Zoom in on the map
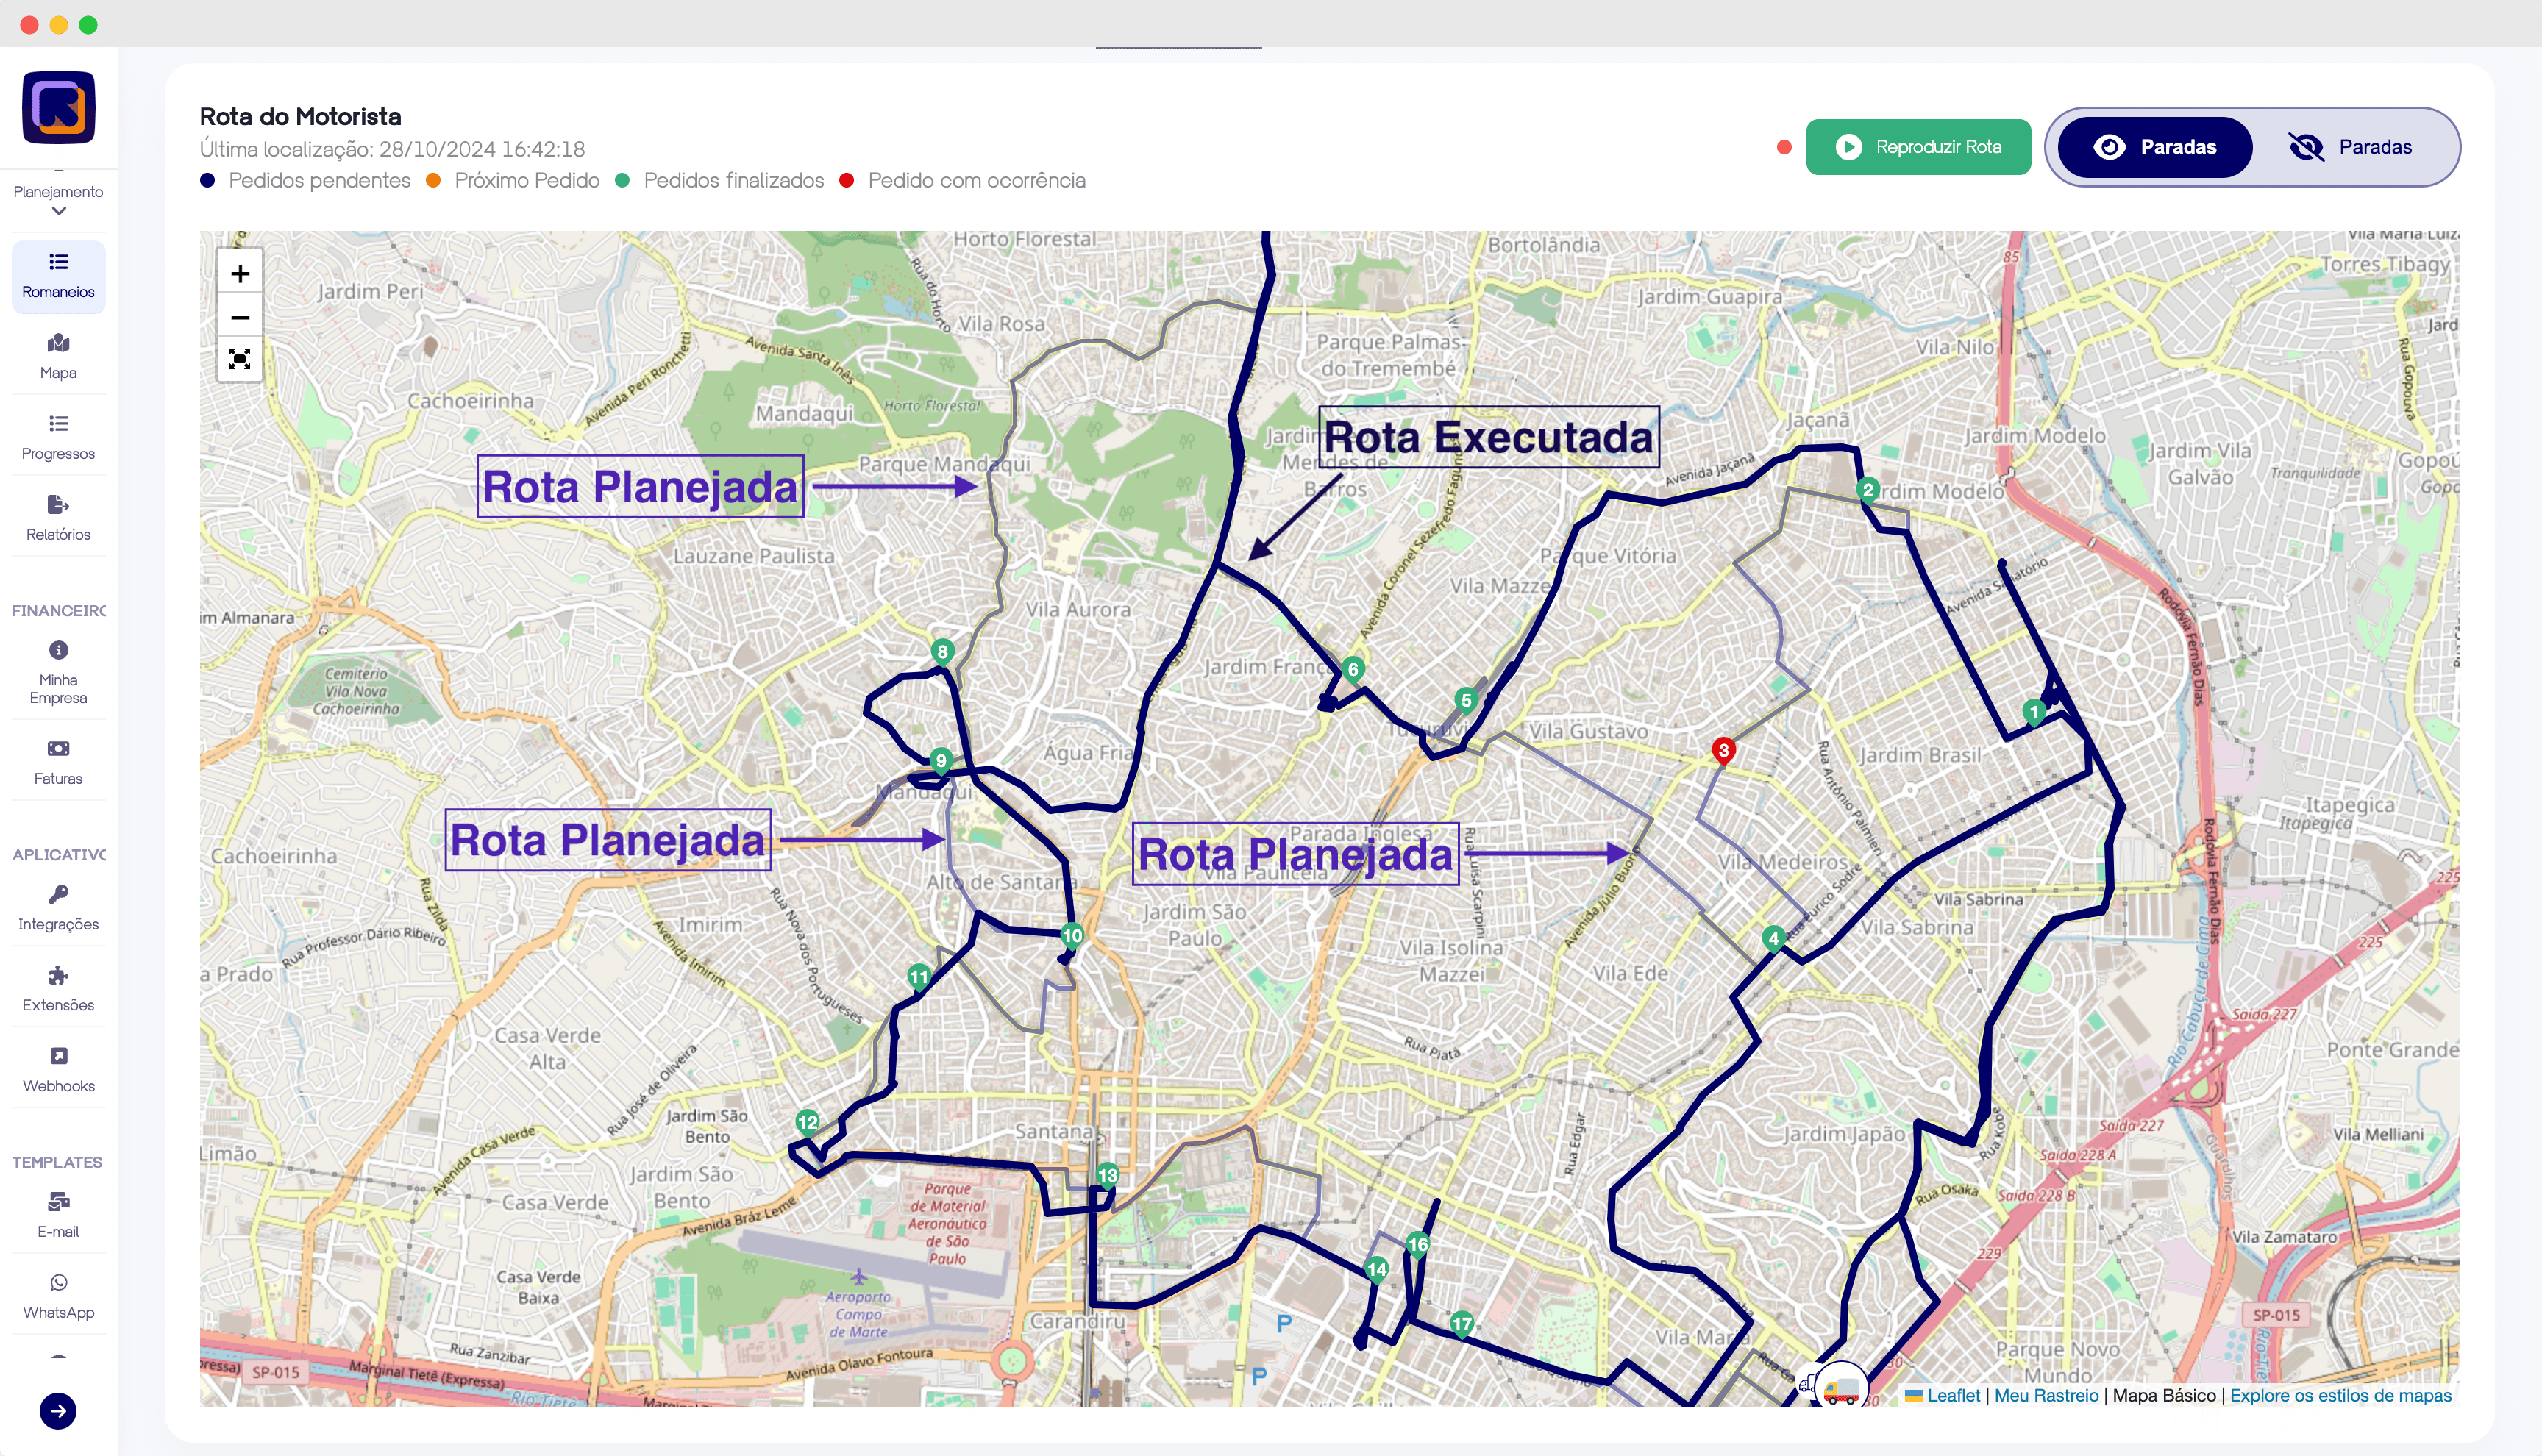 click(240, 274)
